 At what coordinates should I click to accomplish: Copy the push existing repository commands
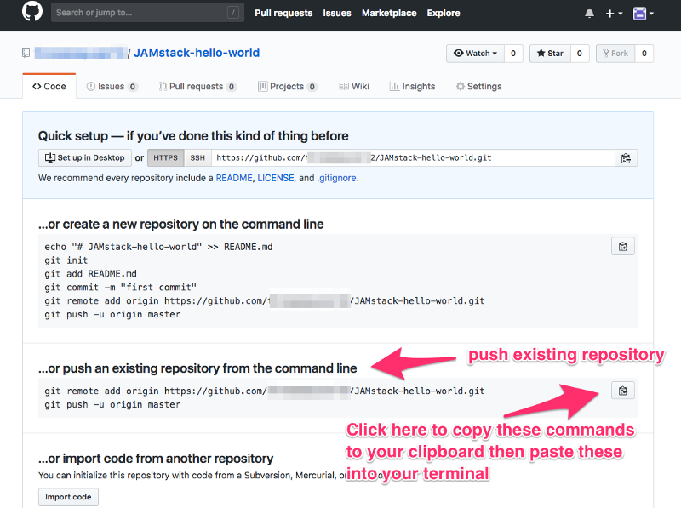[x=623, y=391]
